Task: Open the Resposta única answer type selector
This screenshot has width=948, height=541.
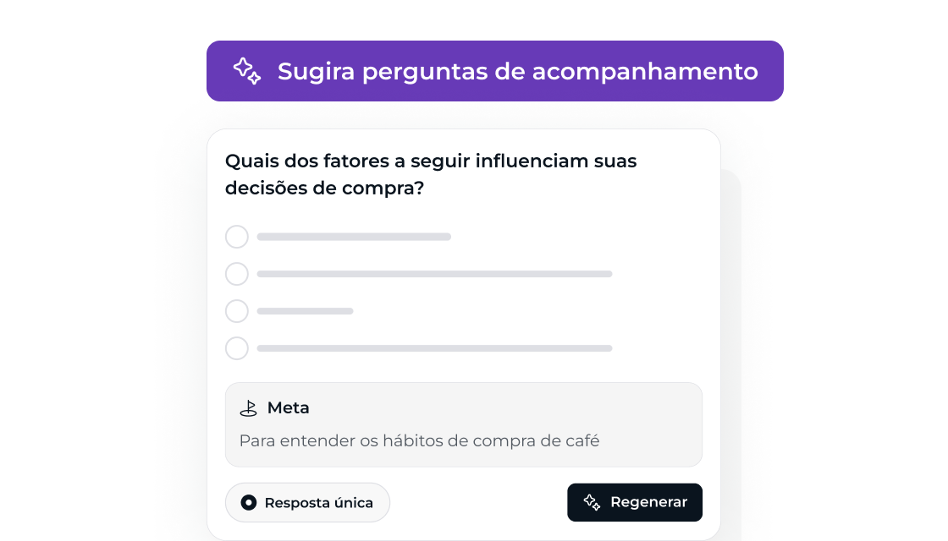Action: tap(307, 502)
